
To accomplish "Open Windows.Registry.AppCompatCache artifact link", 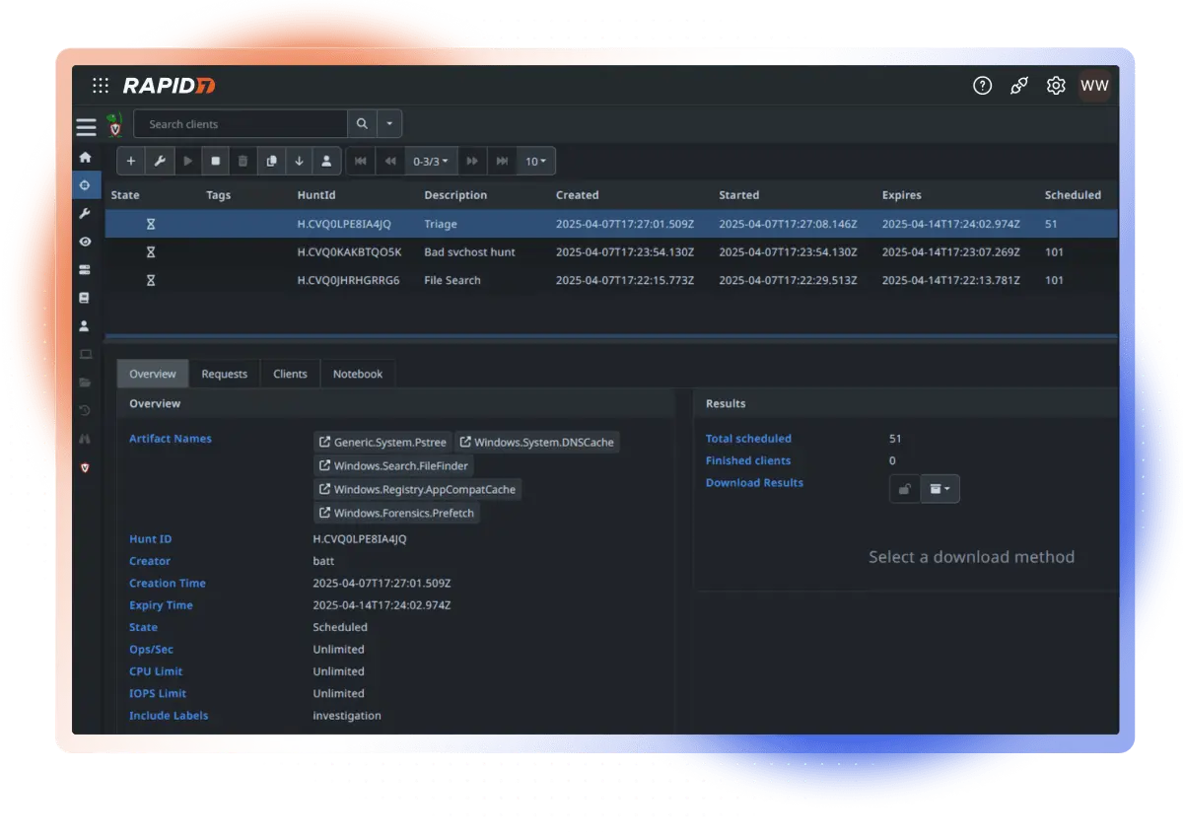I will 417,489.
